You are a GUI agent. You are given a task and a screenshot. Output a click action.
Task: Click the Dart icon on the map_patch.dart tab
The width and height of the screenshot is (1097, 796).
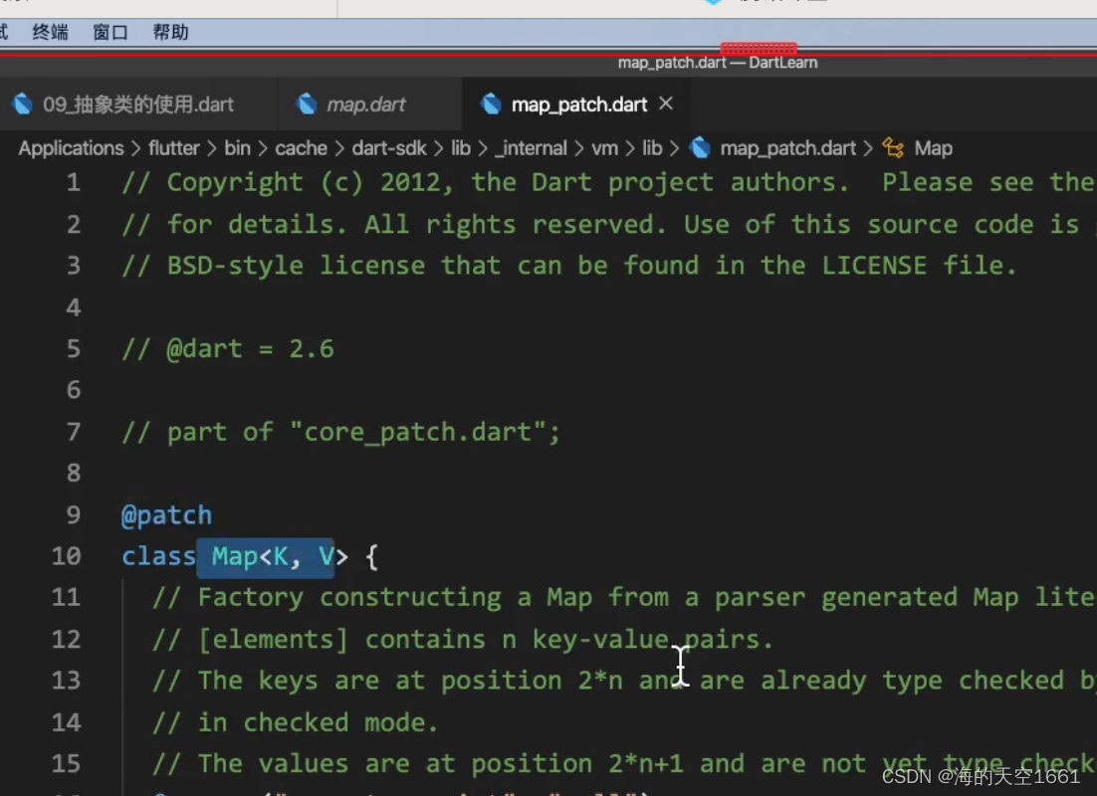coord(491,102)
